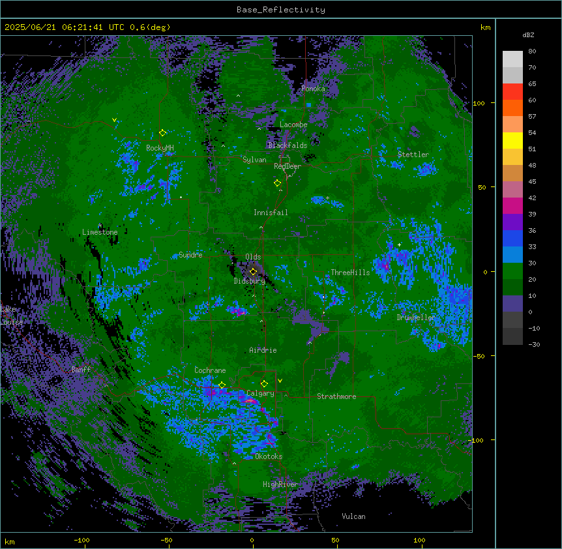Click the 65 value on dBZ legend
The image size is (562, 549).
pyautogui.click(x=532, y=84)
